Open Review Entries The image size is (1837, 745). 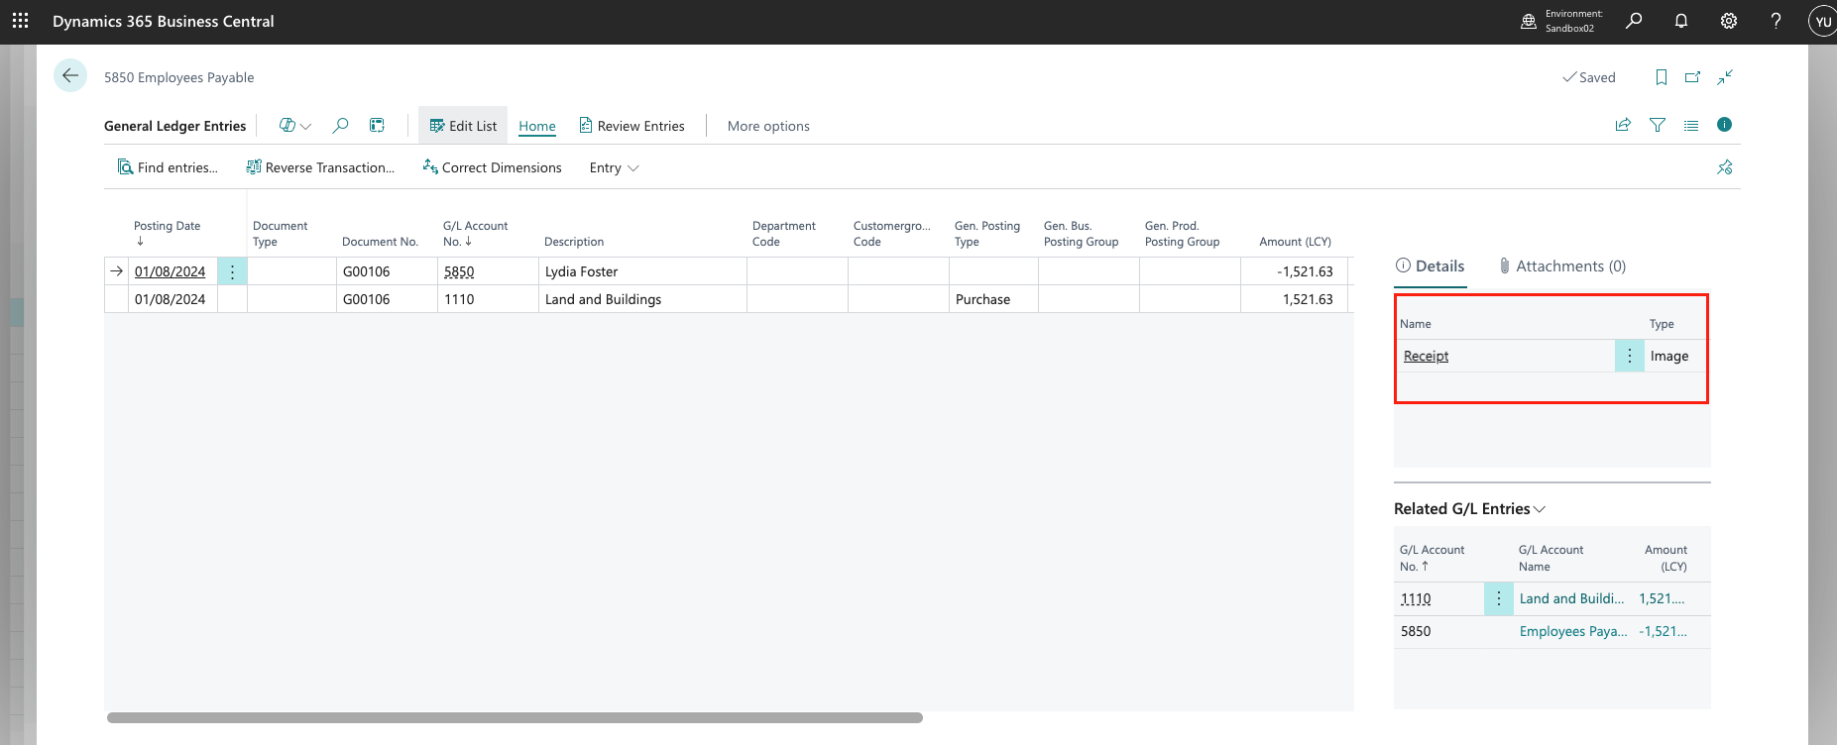click(631, 126)
